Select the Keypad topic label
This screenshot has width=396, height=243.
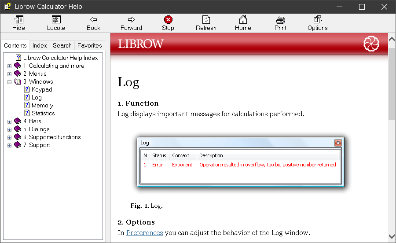click(x=42, y=89)
